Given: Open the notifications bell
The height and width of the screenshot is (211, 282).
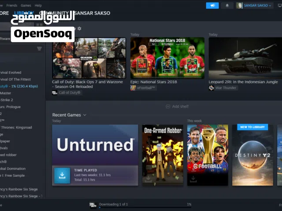Looking at the screenshot, I should [227, 6].
